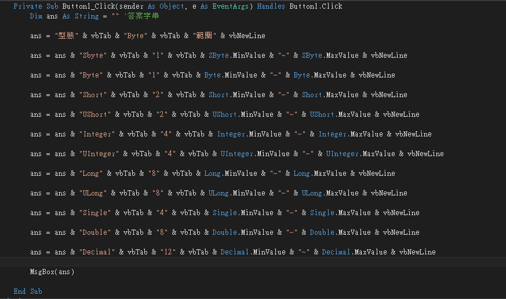Click SByte.MaxValue in the Sbyte line

(x=330, y=56)
